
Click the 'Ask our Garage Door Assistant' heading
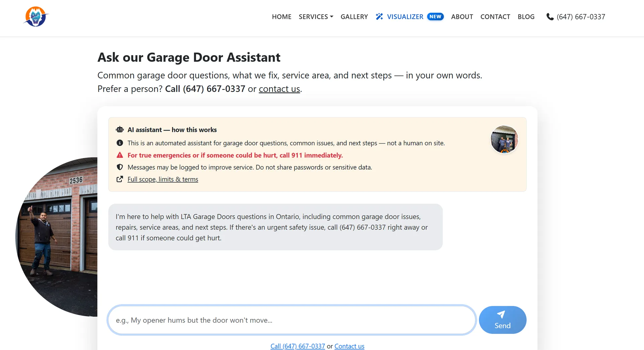click(189, 57)
